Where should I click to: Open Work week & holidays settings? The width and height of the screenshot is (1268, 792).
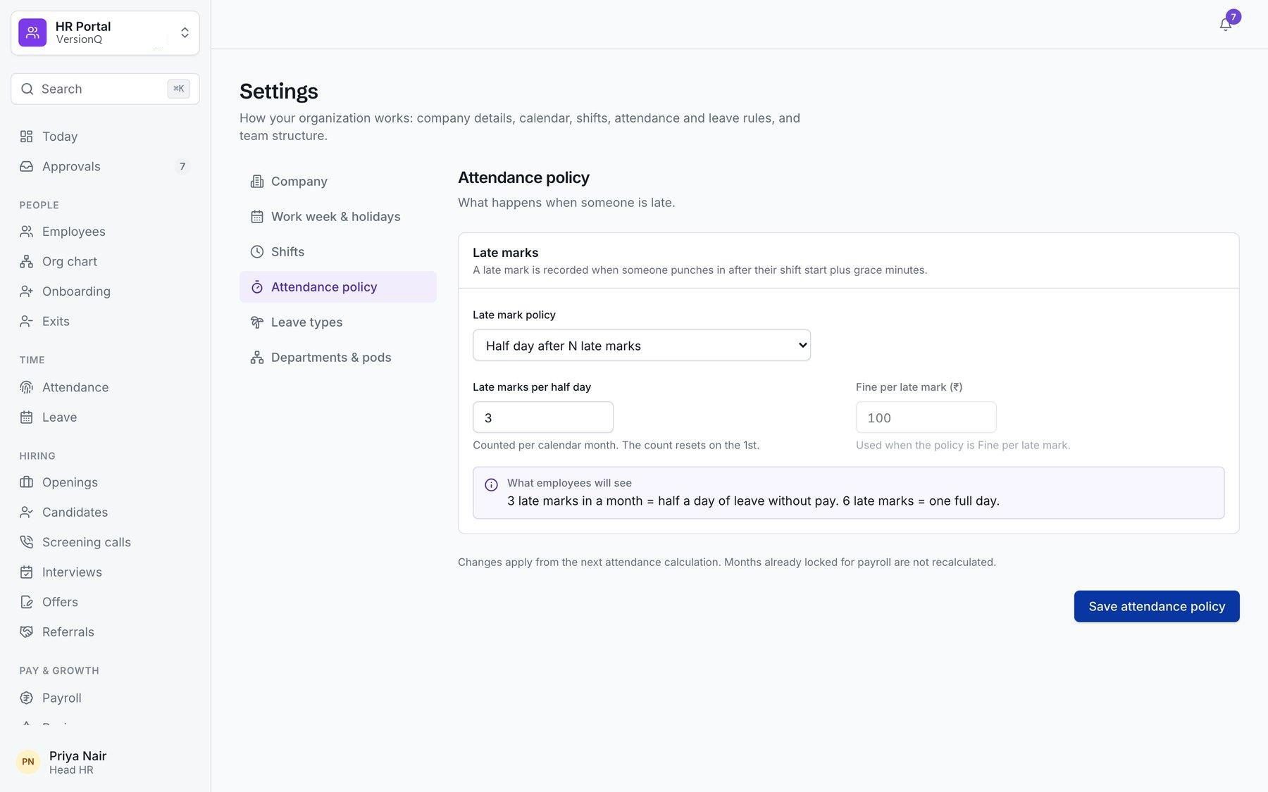tap(338, 217)
